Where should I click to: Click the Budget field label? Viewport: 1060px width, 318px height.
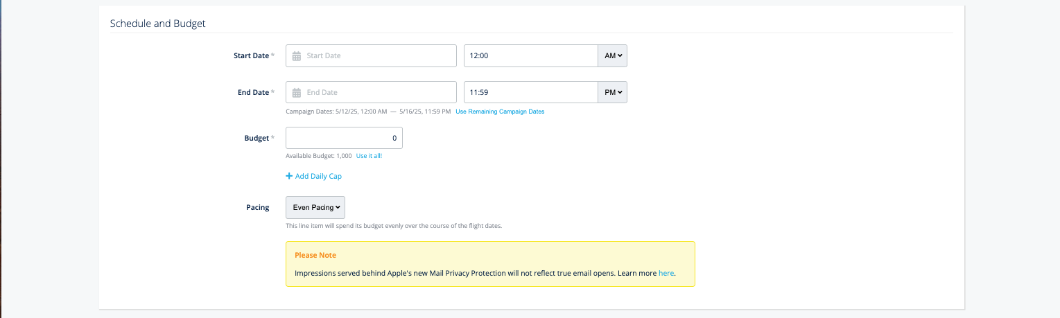257,139
